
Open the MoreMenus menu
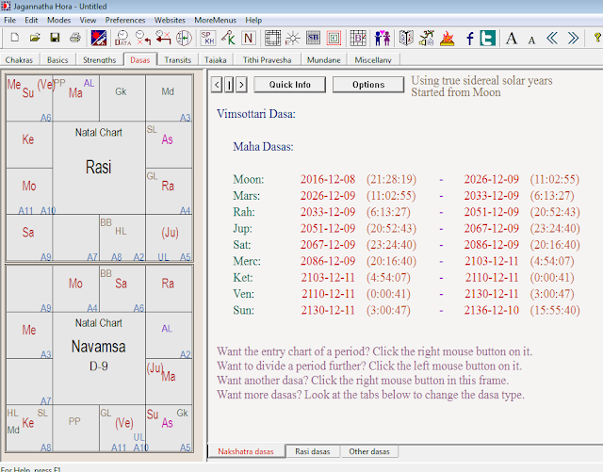[x=216, y=20]
